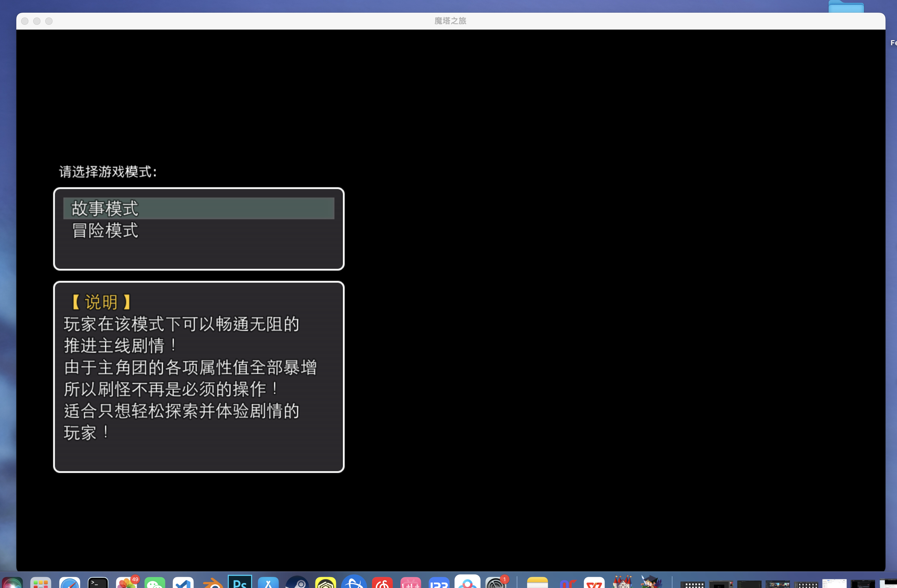
Task: Open Visual Studio Code in dock
Action: pos(183,583)
